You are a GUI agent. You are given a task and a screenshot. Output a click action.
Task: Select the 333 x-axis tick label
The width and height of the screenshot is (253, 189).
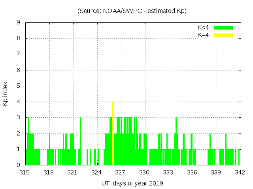(x=168, y=172)
